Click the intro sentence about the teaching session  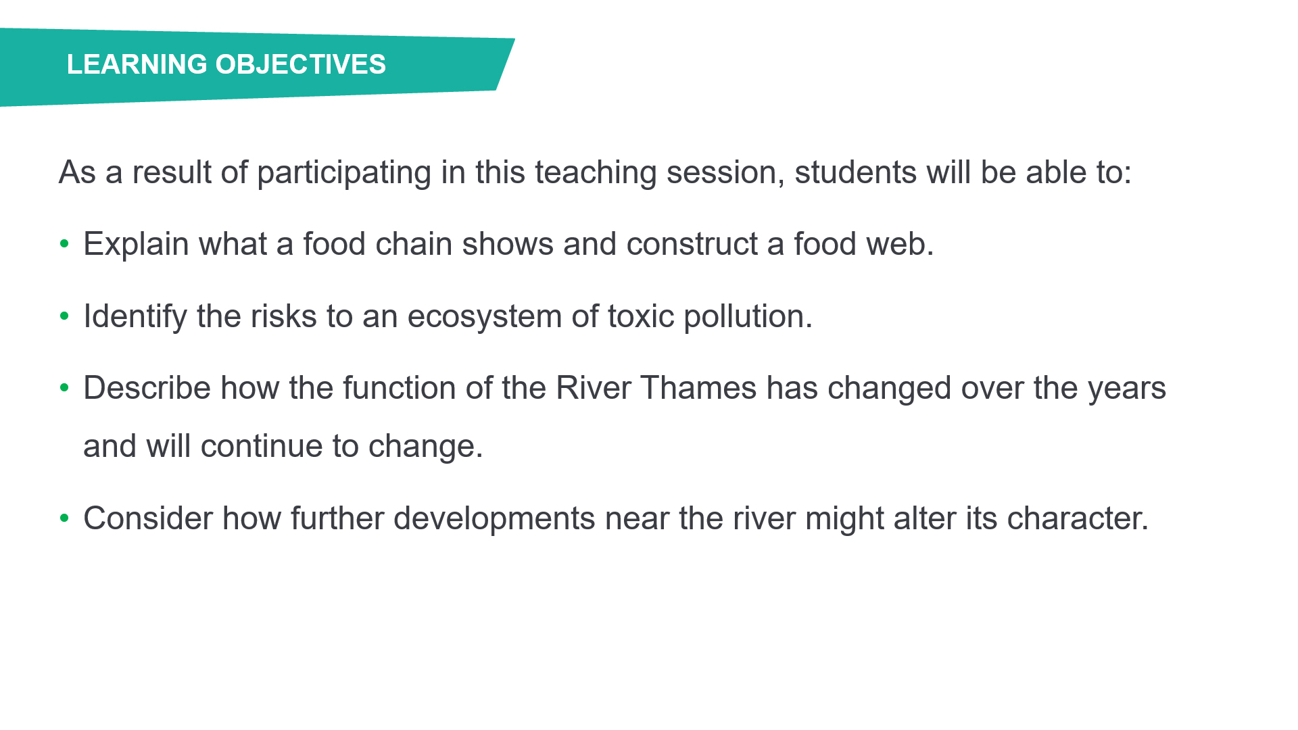click(x=595, y=172)
